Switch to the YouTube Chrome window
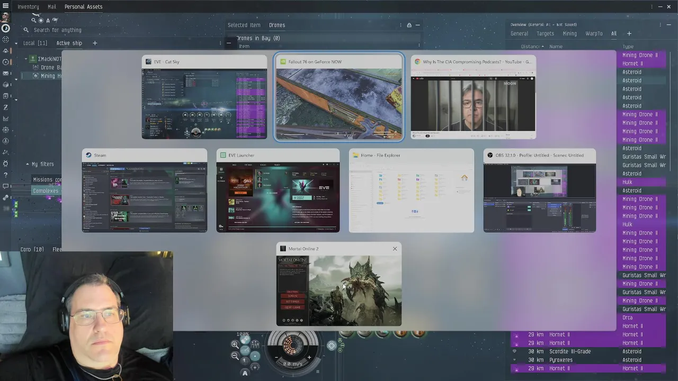This screenshot has width=678, height=381. (x=474, y=97)
